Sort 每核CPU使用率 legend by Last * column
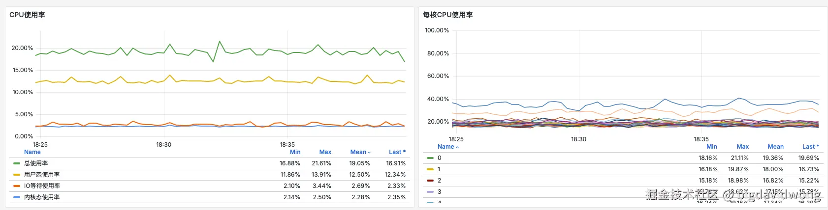The height and width of the screenshot is (210, 828). point(810,147)
